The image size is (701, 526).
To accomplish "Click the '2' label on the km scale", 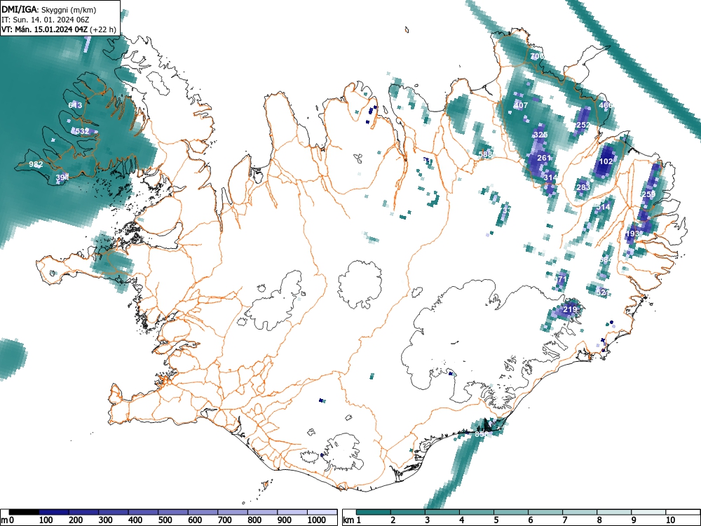I will click(393, 520).
